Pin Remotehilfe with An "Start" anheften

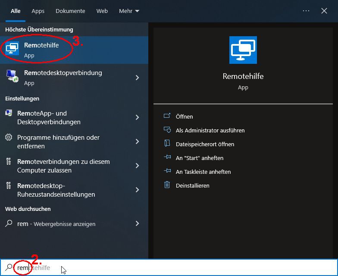coord(200,158)
